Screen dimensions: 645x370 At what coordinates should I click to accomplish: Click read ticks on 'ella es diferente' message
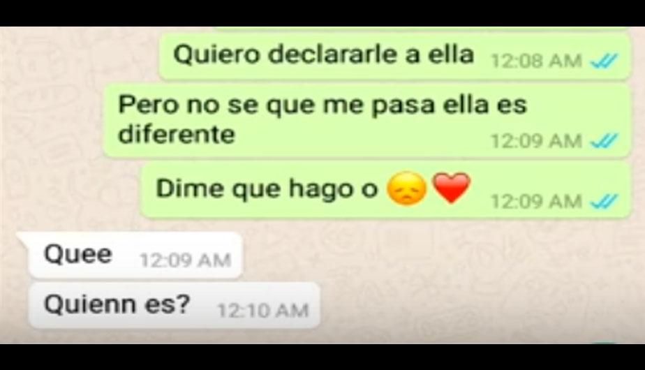pyautogui.click(x=603, y=141)
